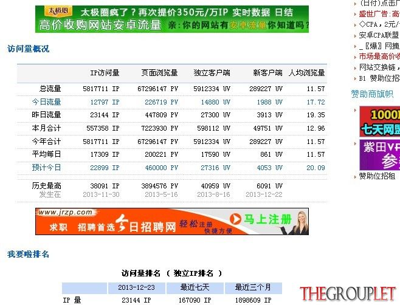This screenshot has height=305, width=400.
Task: Open the www.jrzp.com recruitment banner
Action: coord(172,221)
